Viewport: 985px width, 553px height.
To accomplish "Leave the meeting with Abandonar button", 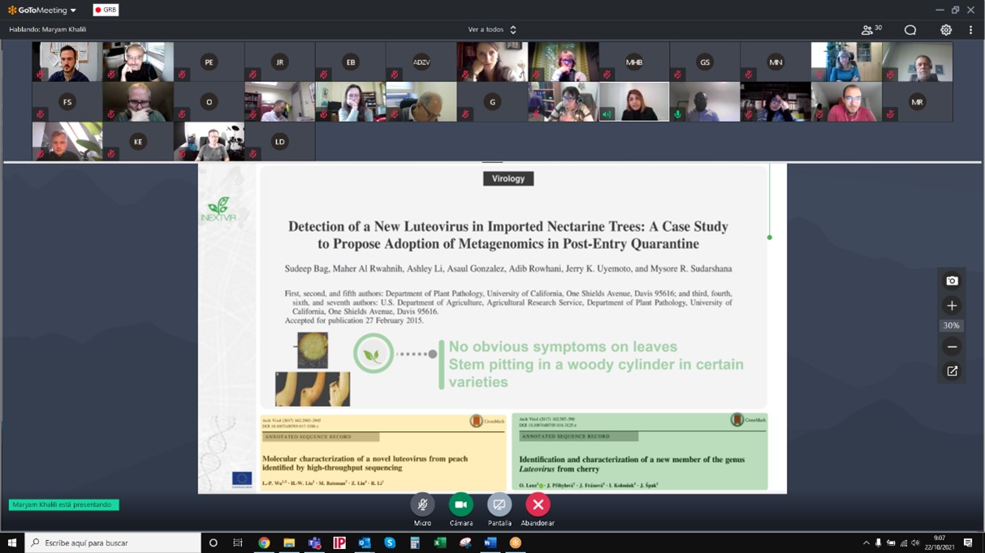I will tap(538, 505).
